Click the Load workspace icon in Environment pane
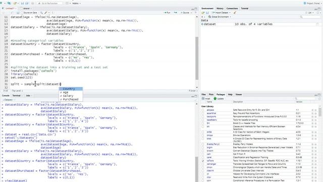The image size is (323, 182). coord(203,13)
